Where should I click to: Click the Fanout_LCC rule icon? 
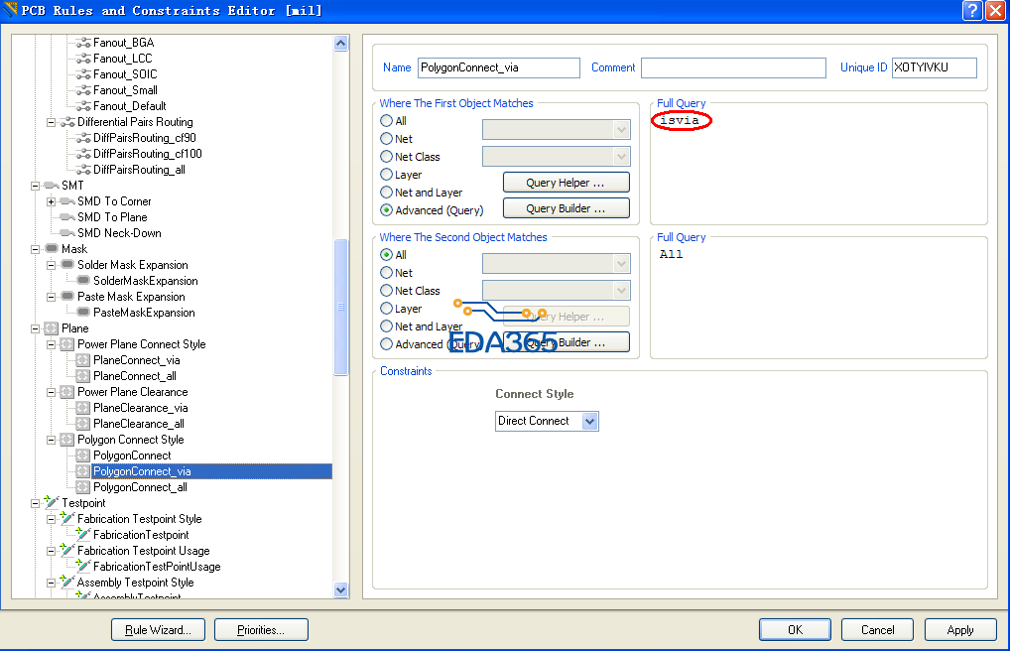(x=83, y=59)
